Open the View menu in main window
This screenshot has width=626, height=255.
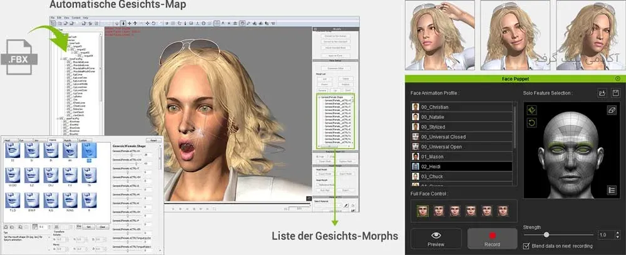point(66,18)
